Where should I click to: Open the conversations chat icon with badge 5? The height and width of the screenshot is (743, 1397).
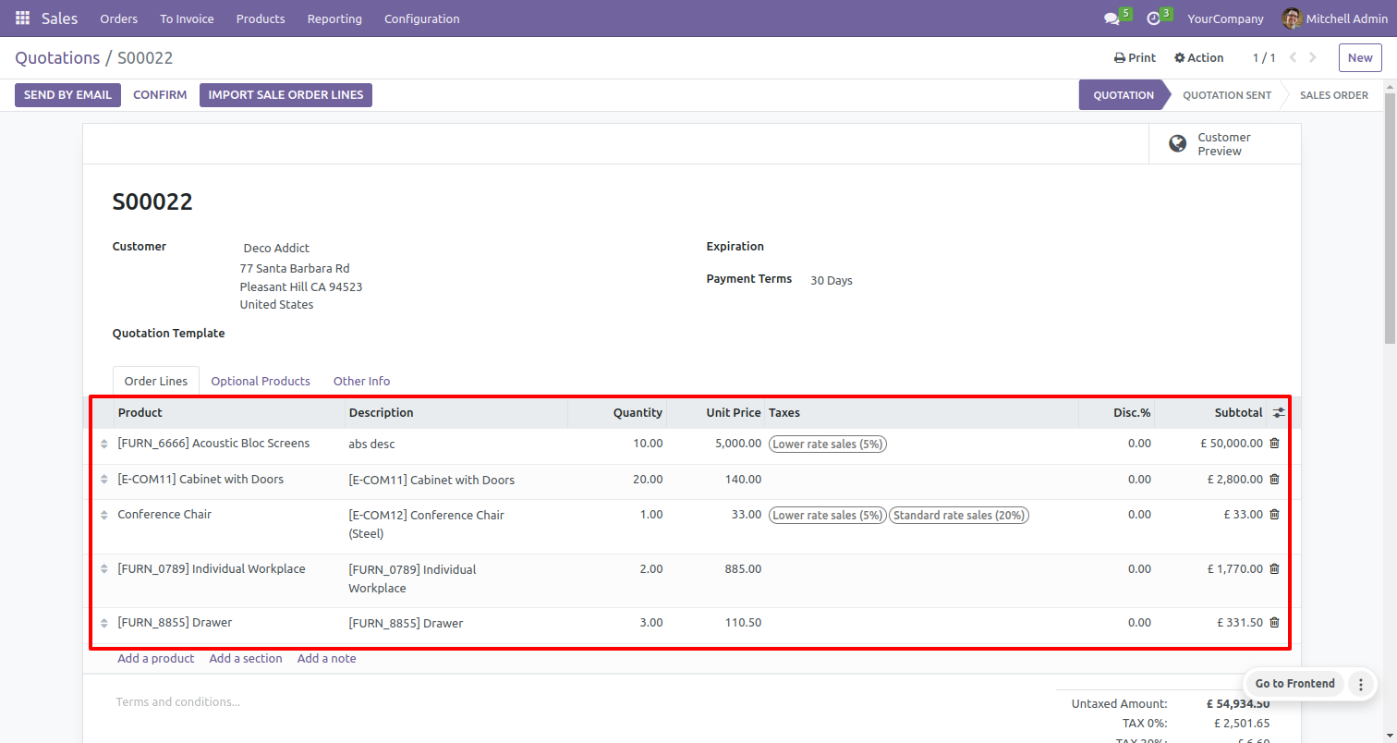tap(1112, 18)
